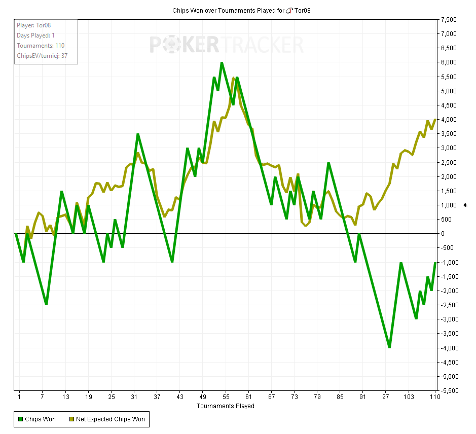Click the x-axis tick label 7
This screenshot has width=476, height=434.
(42, 396)
